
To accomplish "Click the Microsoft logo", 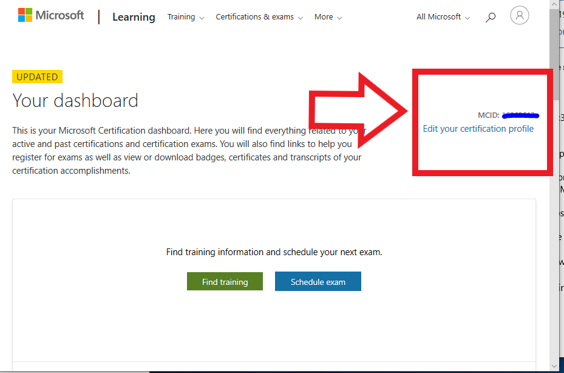I will pyautogui.click(x=51, y=15).
